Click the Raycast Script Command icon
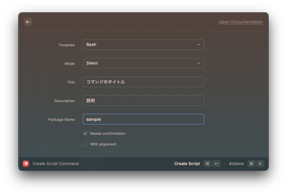Image resolution: width=287 pixels, height=195 pixels. coord(26,163)
